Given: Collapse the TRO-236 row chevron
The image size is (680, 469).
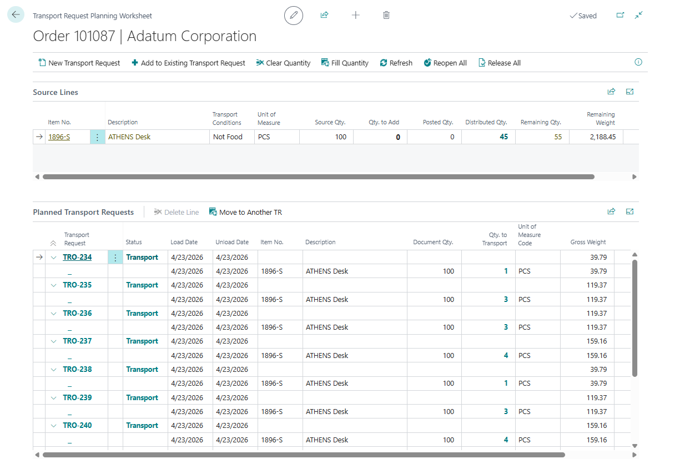Looking at the screenshot, I should (54, 314).
